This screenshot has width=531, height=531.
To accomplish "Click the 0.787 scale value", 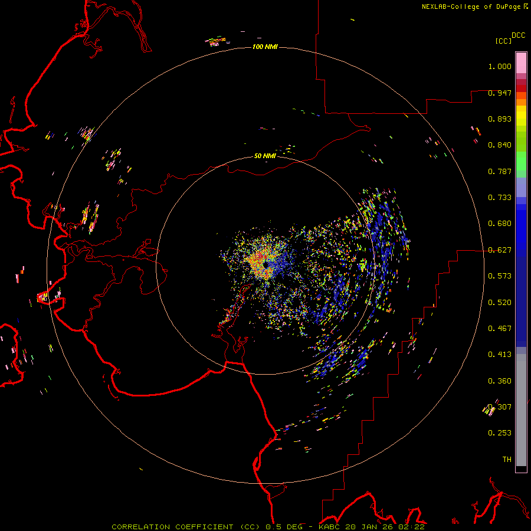I will (500, 171).
